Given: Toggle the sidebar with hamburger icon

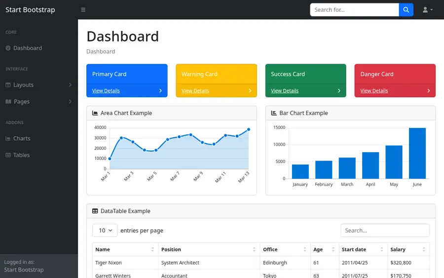Looking at the screenshot, I should (x=83, y=10).
